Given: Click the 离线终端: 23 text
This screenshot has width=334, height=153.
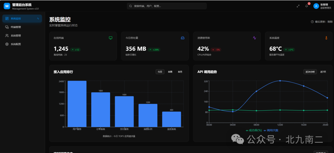Looking at the screenshot, I should tap(60, 55).
